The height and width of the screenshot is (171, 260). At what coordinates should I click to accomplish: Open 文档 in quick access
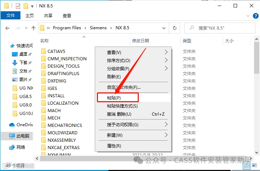tap(22, 71)
